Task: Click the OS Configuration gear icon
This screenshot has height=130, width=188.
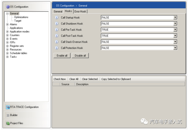Action: pyautogui.click(x=8, y=7)
